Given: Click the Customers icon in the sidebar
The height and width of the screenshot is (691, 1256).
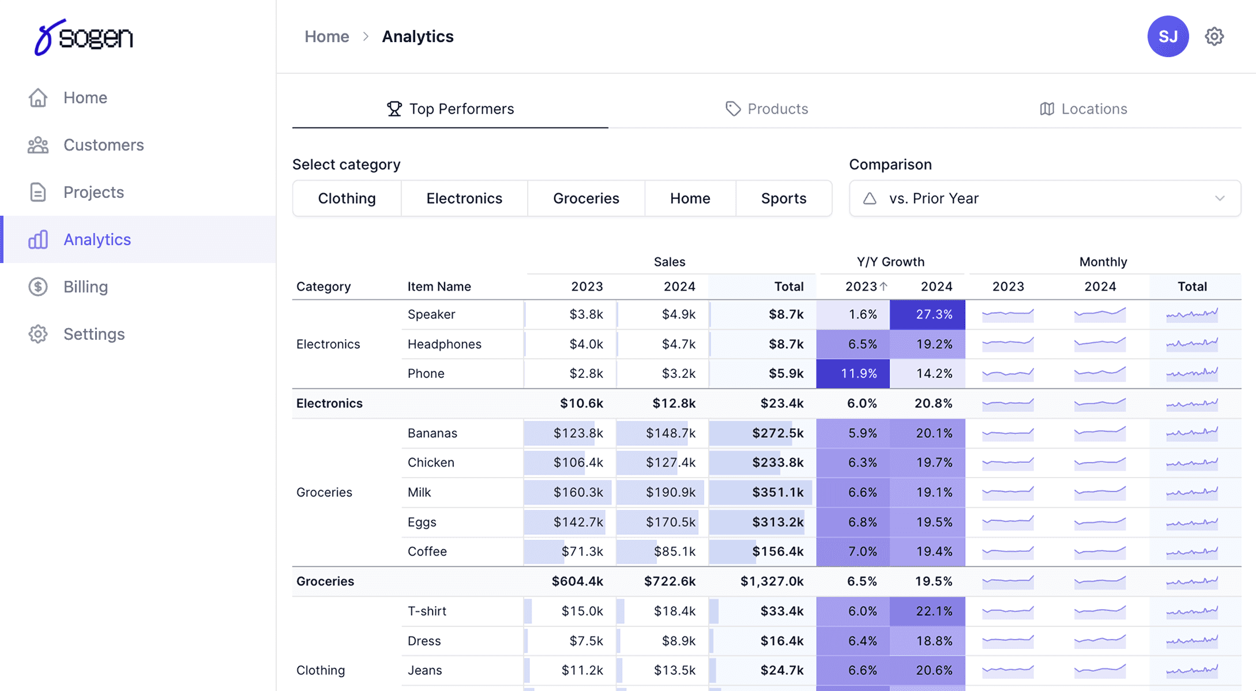Looking at the screenshot, I should pyautogui.click(x=37, y=145).
